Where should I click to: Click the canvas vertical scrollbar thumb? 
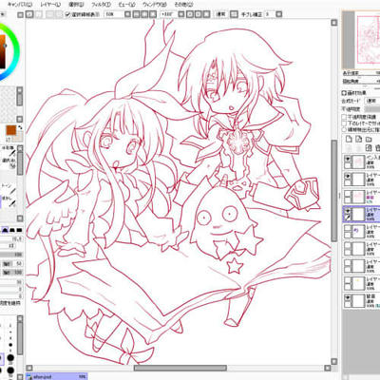[x=334, y=190]
